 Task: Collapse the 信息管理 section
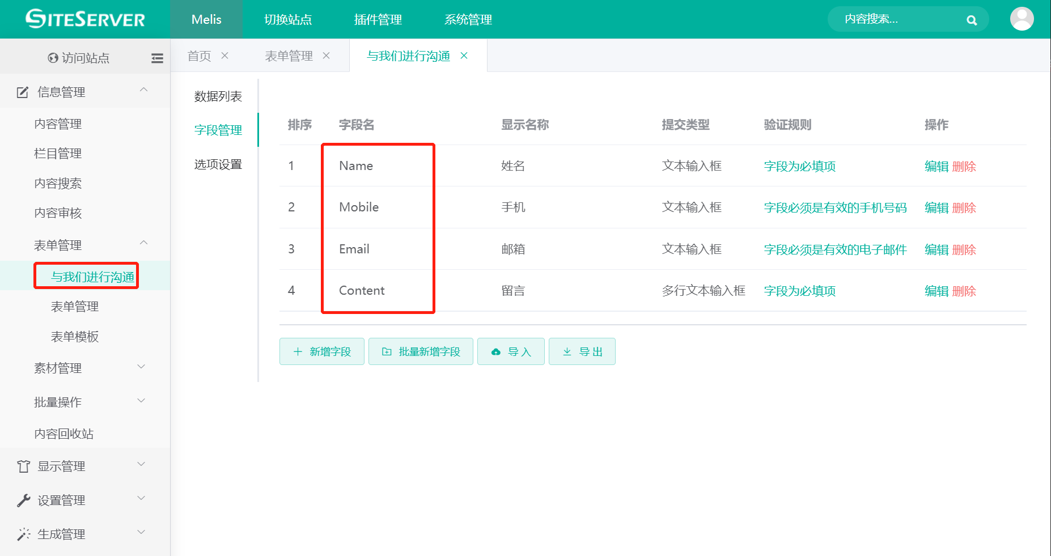[143, 90]
